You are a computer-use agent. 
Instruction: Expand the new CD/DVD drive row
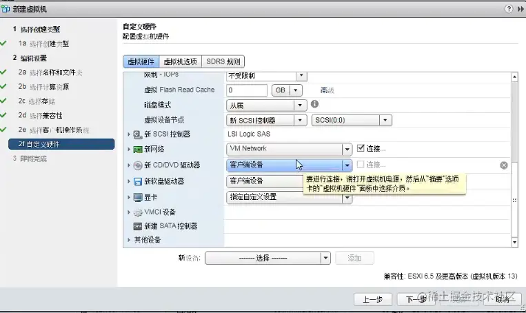coord(128,165)
